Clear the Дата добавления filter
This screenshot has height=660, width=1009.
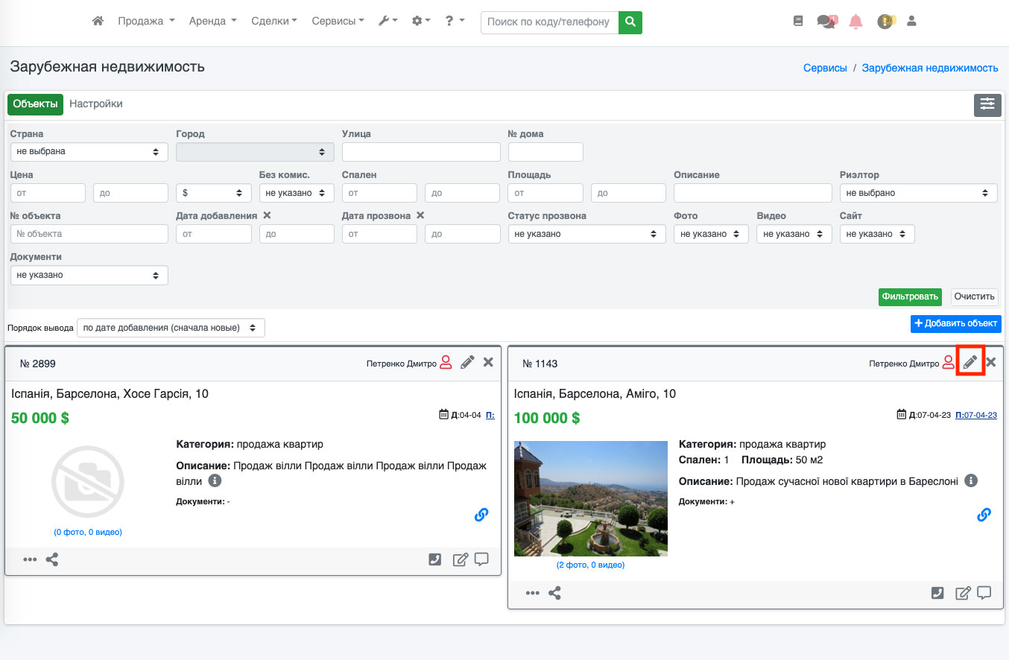click(267, 215)
